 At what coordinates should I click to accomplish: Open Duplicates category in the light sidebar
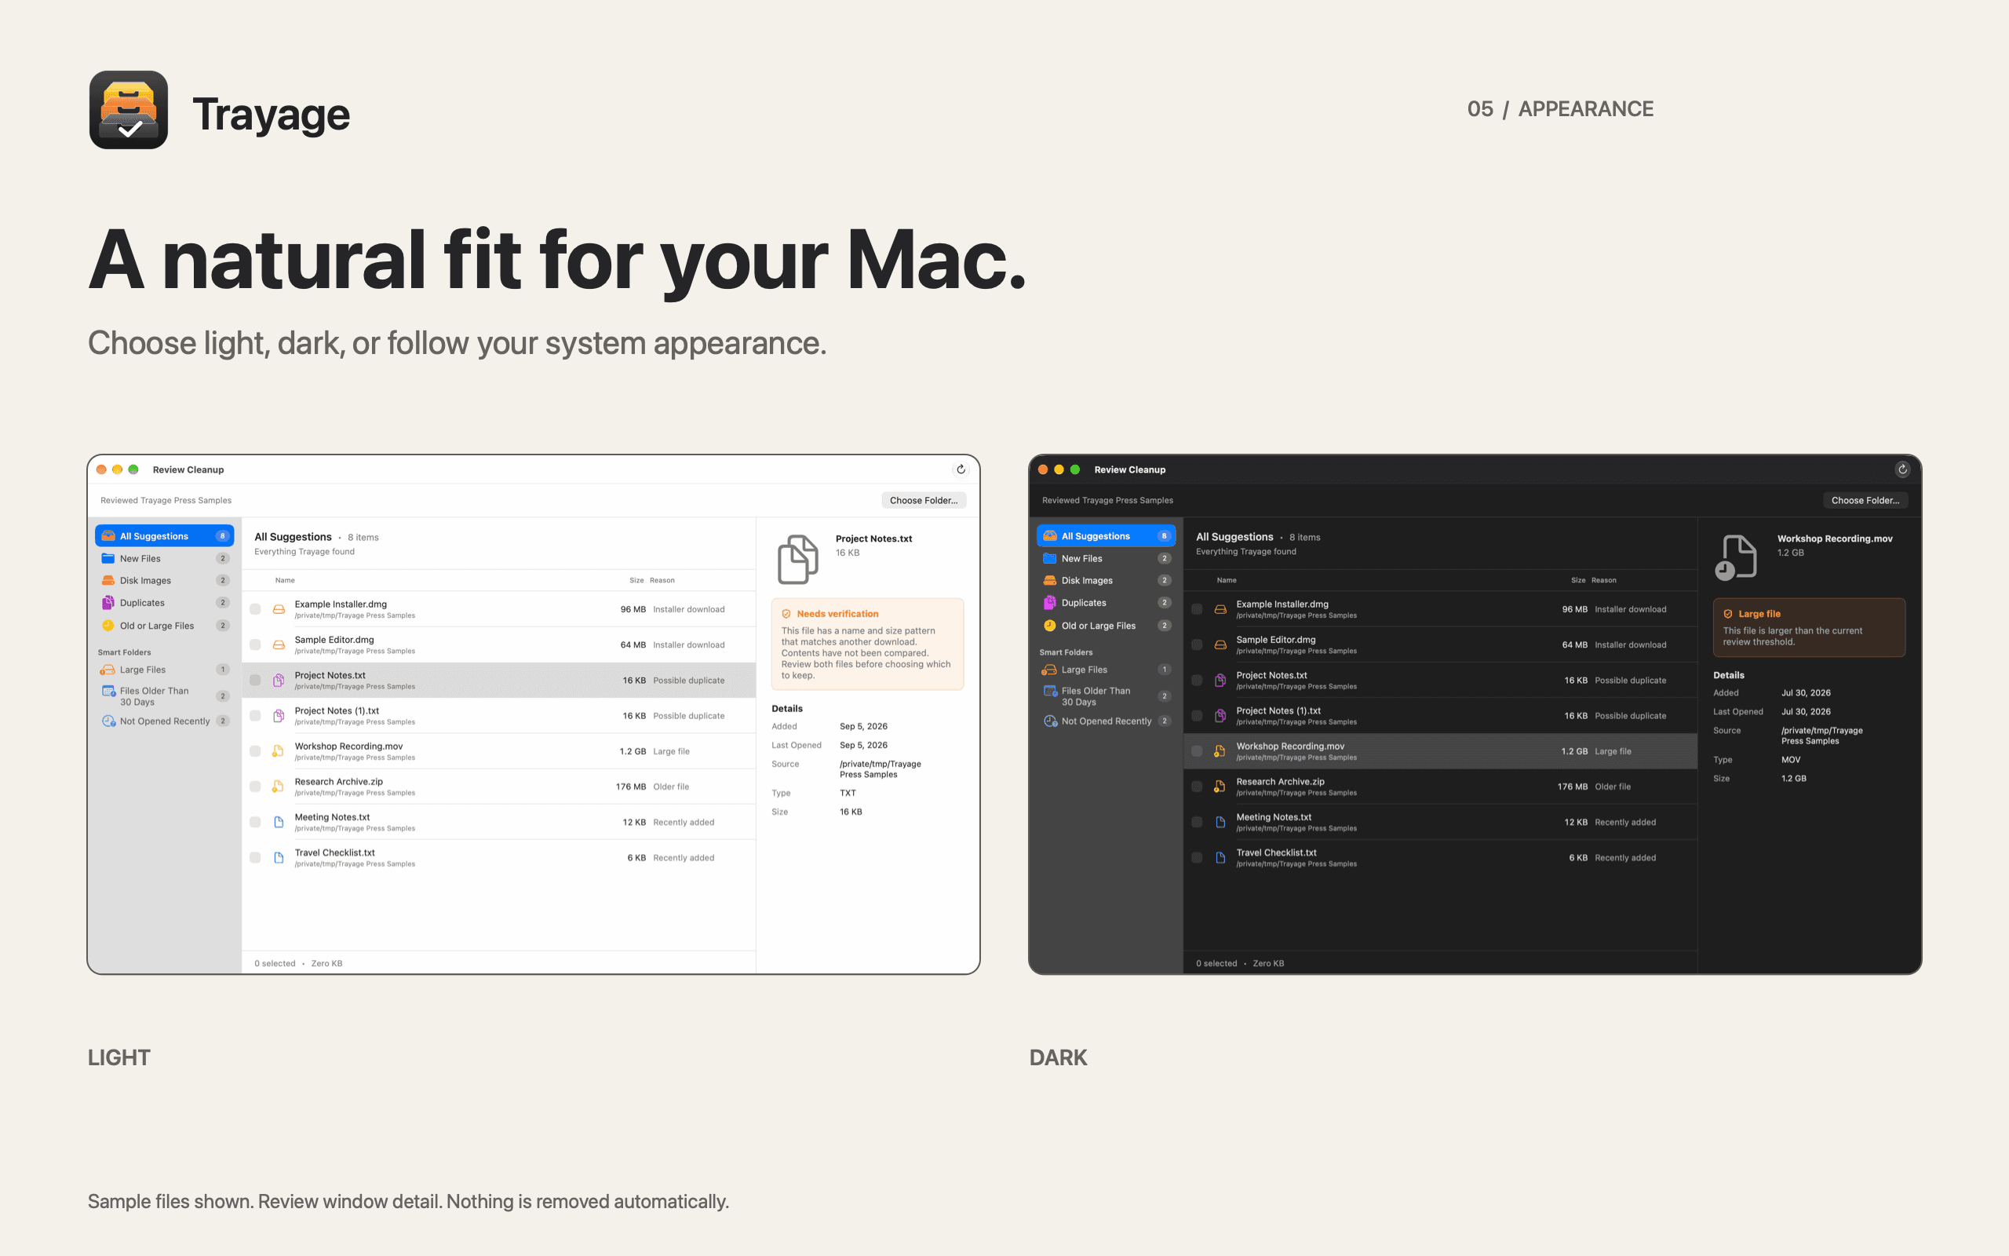tap(164, 603)
